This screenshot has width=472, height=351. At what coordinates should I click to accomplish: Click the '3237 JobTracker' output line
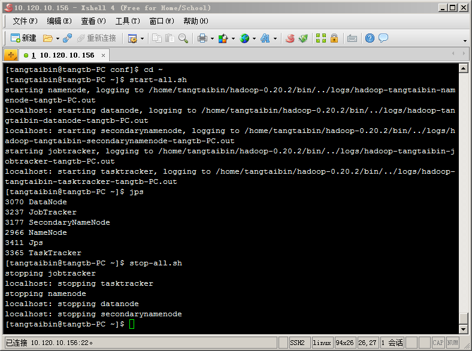[x=41, y=212]
